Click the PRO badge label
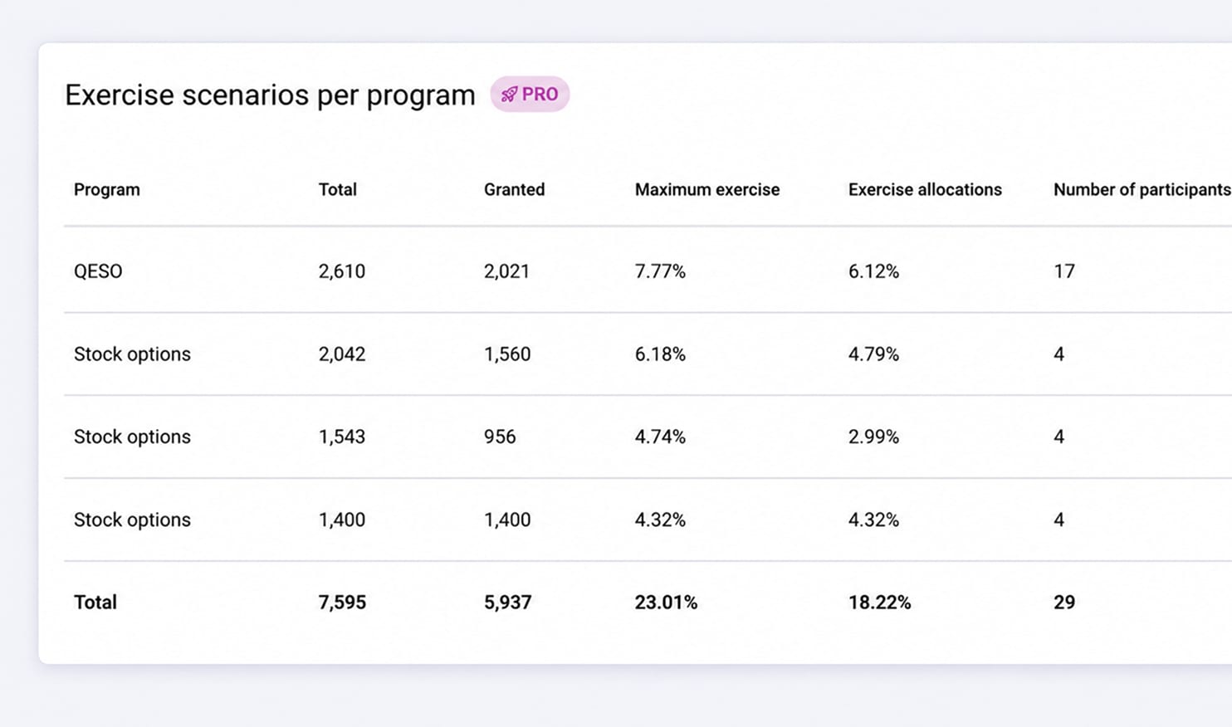The height and width of the screenshot is (727, 1232). [530, 95]
